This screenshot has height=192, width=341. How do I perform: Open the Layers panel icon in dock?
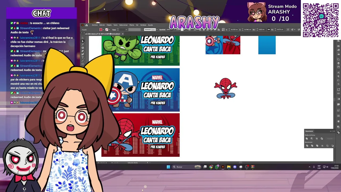339,63
